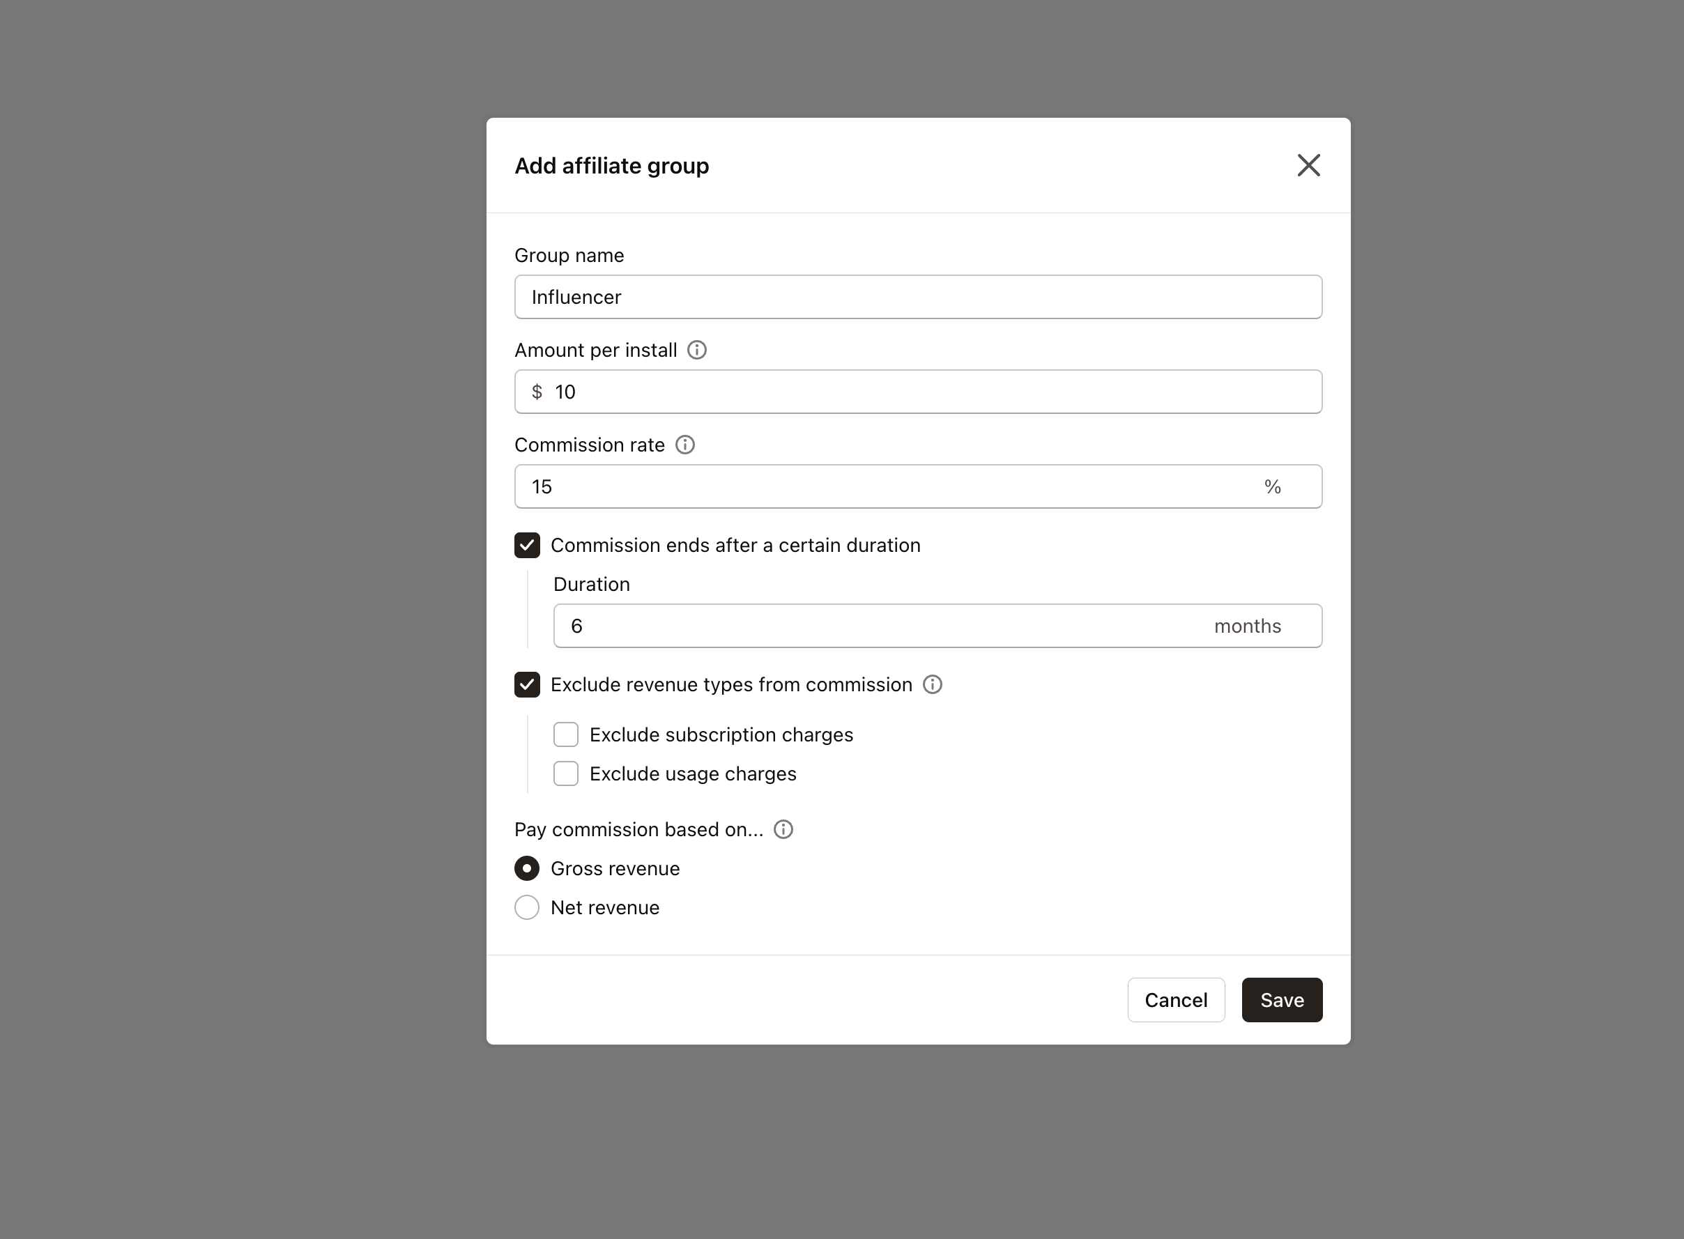Image resolution: width=1684 pixels, height=1239 pixels.
Task: Click the grey overlay outside the dialog
Action: point(225,600)
